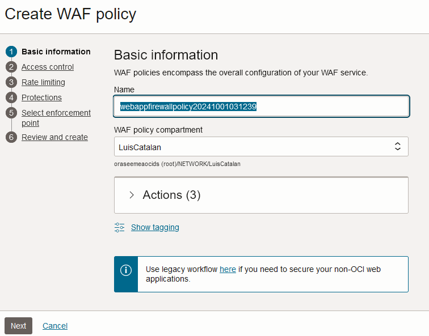Click the step 4 number icon
Image resolution: width=429 pixels, height=336 pixels.
pos(11,97)
